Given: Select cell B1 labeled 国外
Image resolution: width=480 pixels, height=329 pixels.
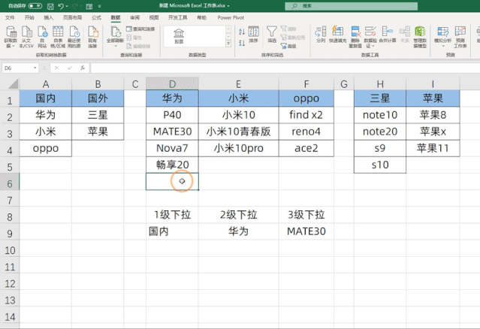Looking at the screenshot, I should (98, 98).
